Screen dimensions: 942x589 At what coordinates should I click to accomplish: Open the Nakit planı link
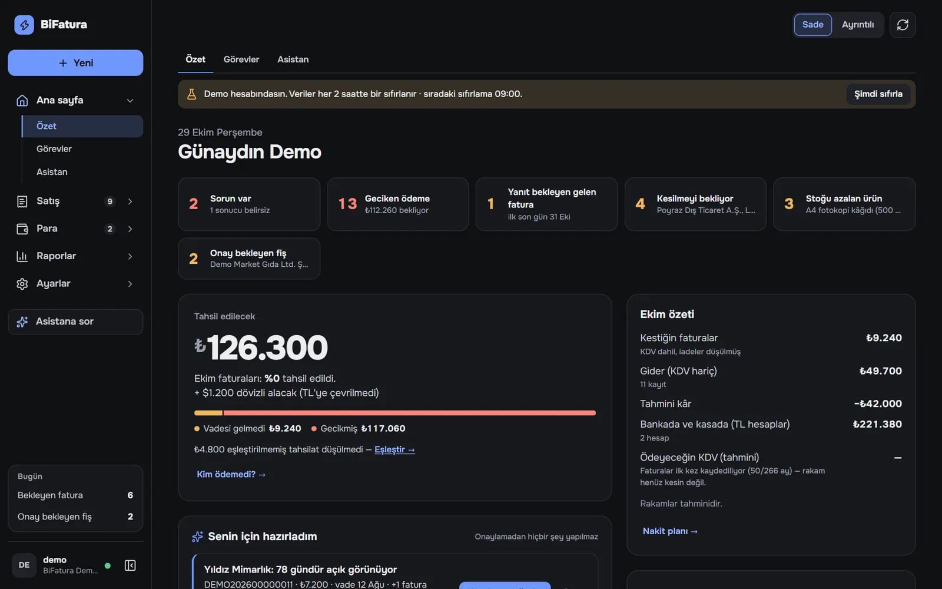[670, 531]
